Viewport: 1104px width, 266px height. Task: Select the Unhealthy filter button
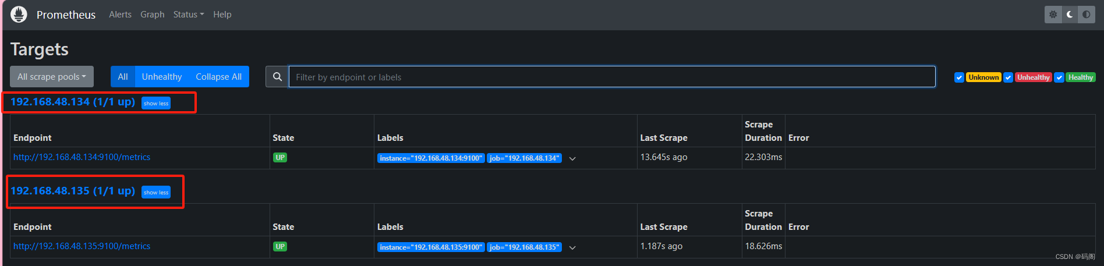[x=162, y=77]
